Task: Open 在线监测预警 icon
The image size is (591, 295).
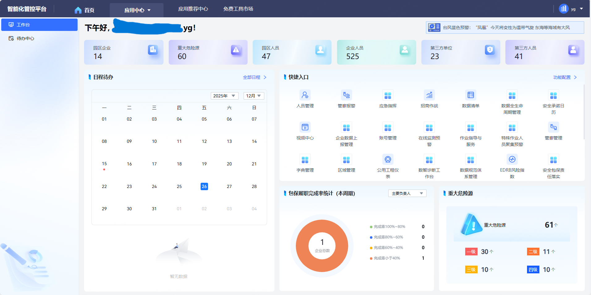Action: point(429,127)
